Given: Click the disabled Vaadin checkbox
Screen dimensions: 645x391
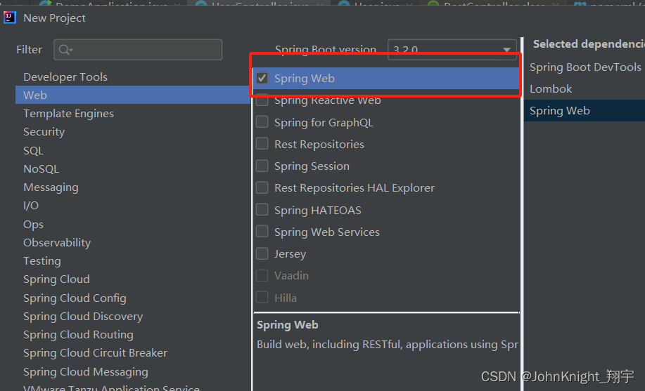Looking at the screenshot, I should click(262, 276).
